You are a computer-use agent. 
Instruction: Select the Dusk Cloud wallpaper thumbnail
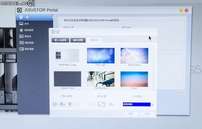coord(134,56)
